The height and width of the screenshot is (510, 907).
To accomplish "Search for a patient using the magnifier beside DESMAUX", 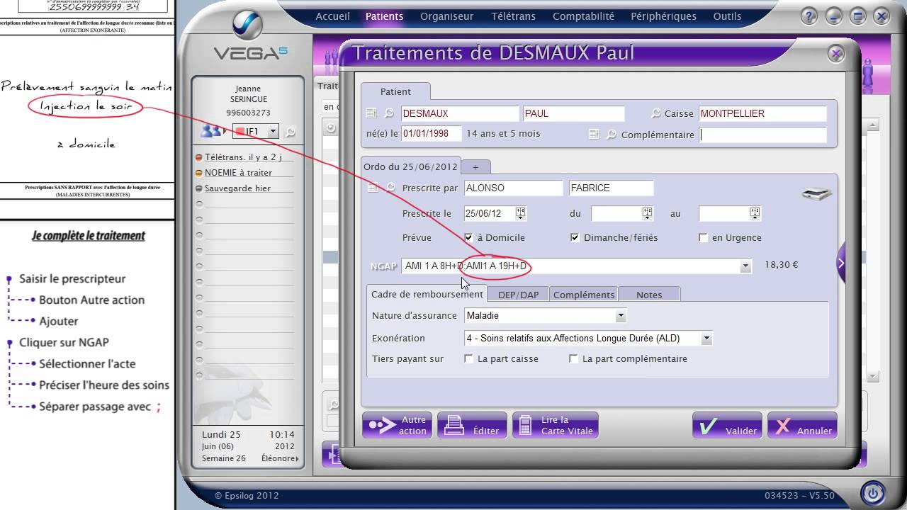I will pyautogui.click(x=388, y=113).
